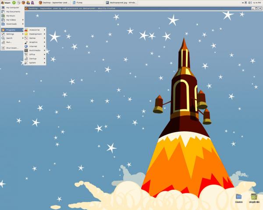Open the Startup programs category
The height and width of the screenshot is (210, 263).
[x=35, y=59]
